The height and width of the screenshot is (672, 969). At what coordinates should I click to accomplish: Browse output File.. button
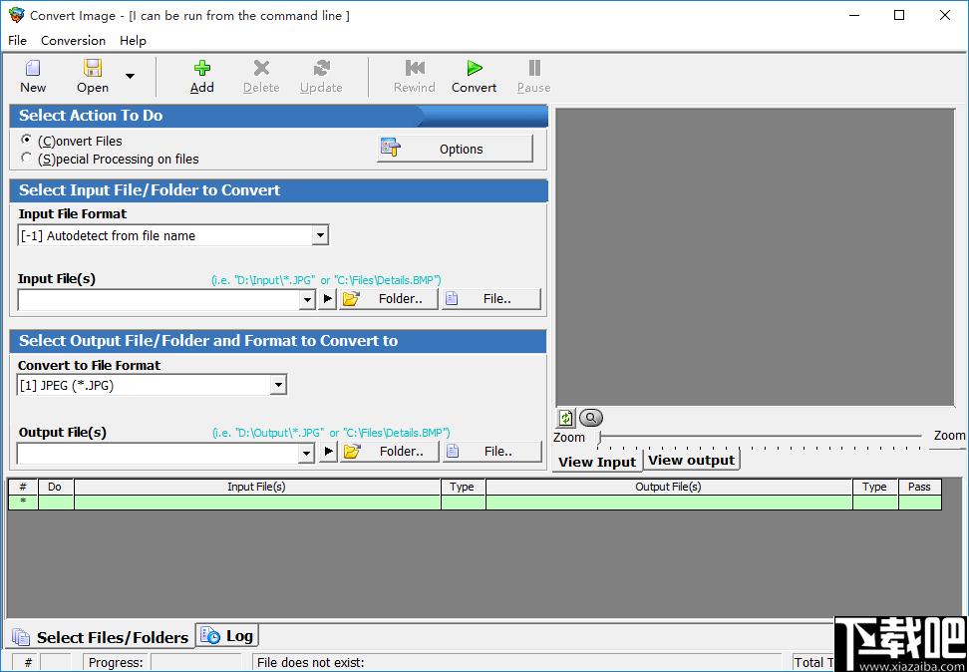(491, 452)
